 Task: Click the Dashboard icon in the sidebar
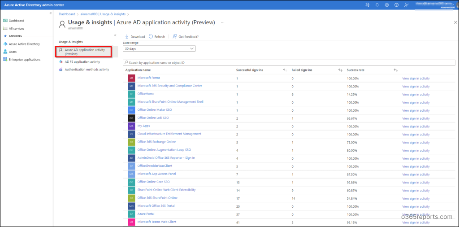pyautogui.click(x=5, y=21)
